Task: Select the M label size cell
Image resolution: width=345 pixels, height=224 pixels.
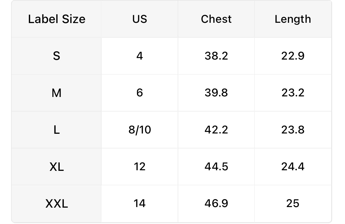Action: pos(56,93)
